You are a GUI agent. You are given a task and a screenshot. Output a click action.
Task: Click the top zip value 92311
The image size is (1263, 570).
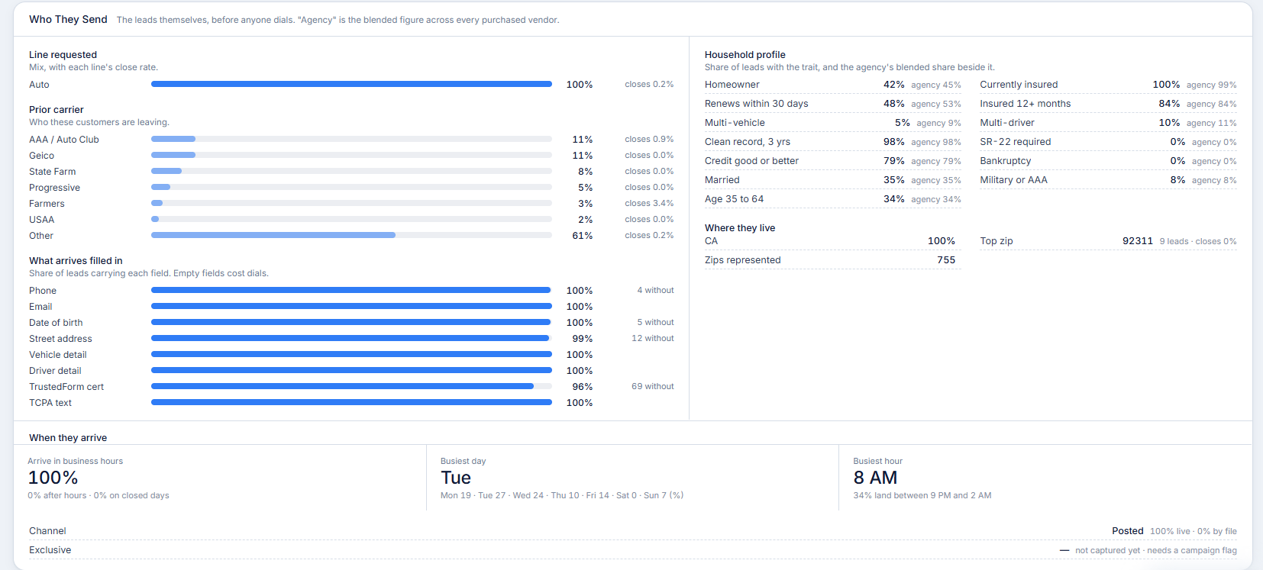pos(1138,241)
